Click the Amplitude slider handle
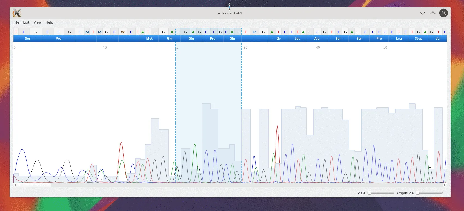This screenshot has width=464, height=211. tap(417, 193)
